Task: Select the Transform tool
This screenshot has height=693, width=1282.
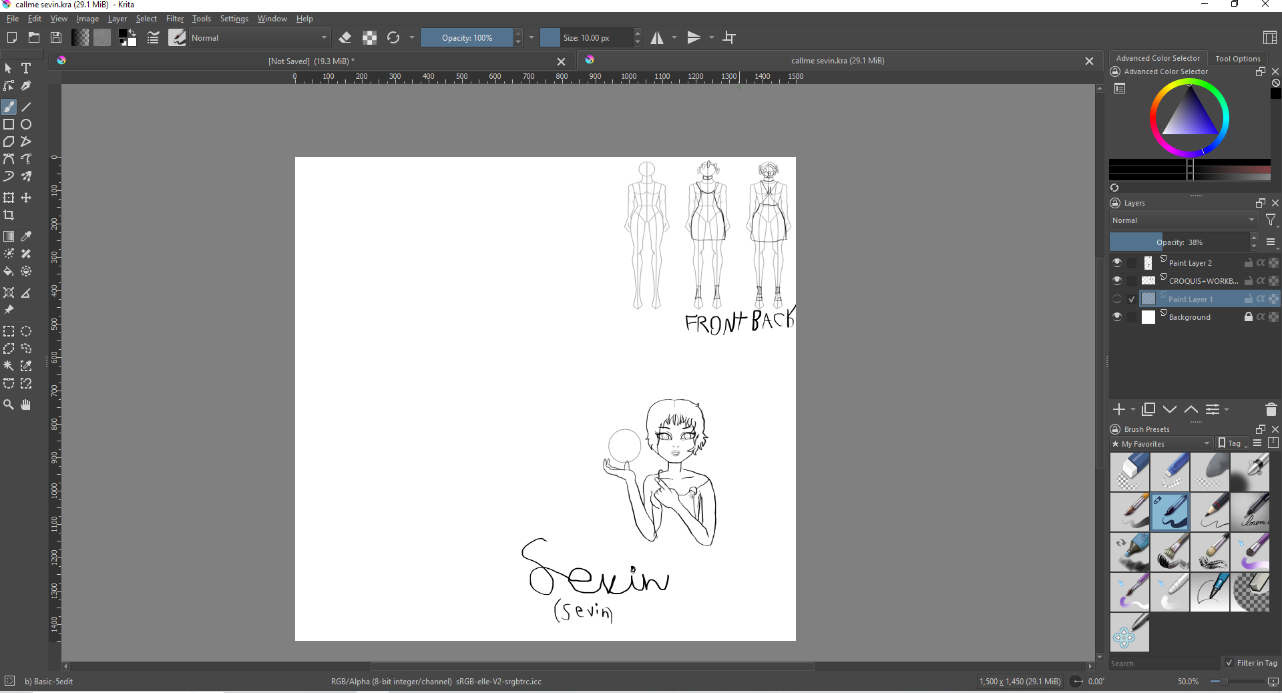Action: tap(9, 198)
